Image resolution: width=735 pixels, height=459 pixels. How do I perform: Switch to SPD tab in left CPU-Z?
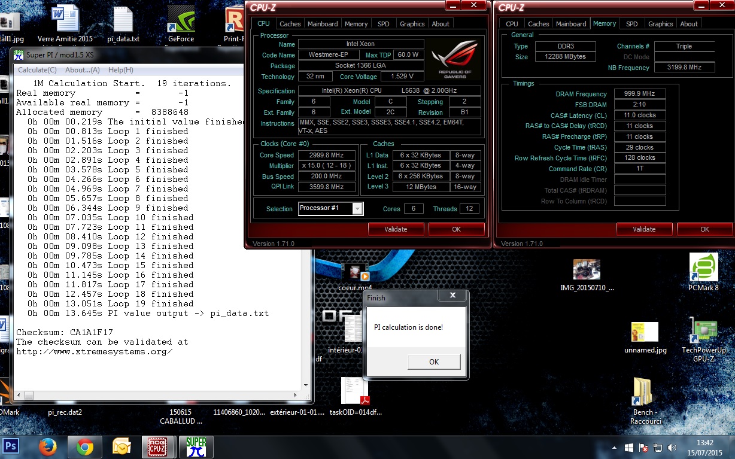(383, 24)
